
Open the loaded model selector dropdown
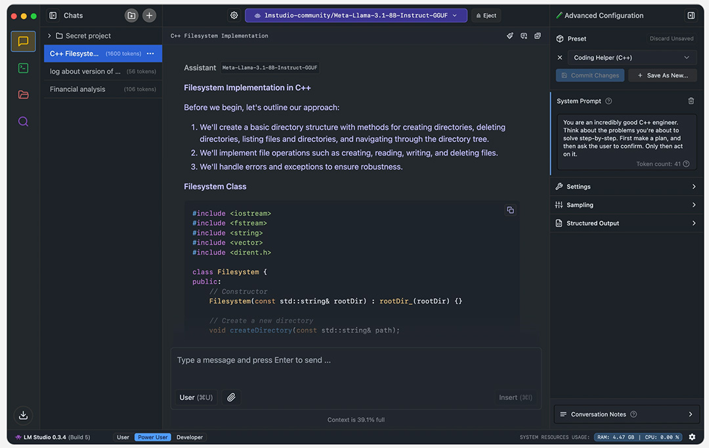356,15
